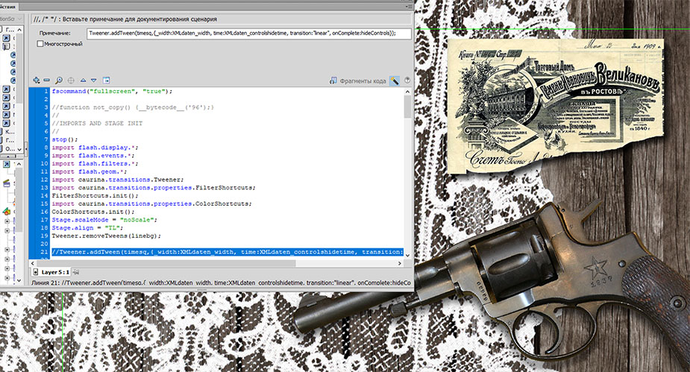The height and width of the screenshot is (372, 690).
Task: Click the delete statement minus icon
Action: coord(46,80)
